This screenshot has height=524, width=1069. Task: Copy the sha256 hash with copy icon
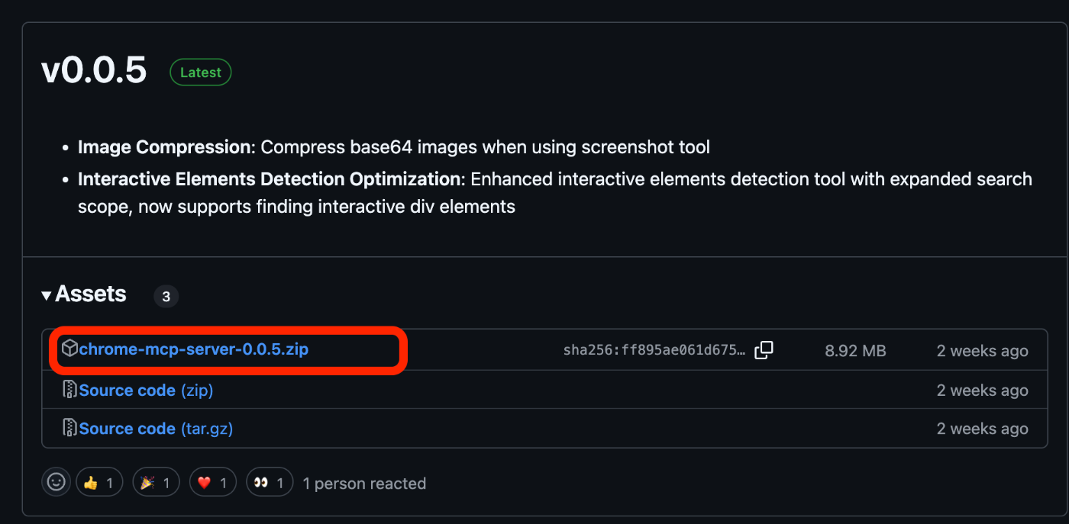(x=764, y=350)
